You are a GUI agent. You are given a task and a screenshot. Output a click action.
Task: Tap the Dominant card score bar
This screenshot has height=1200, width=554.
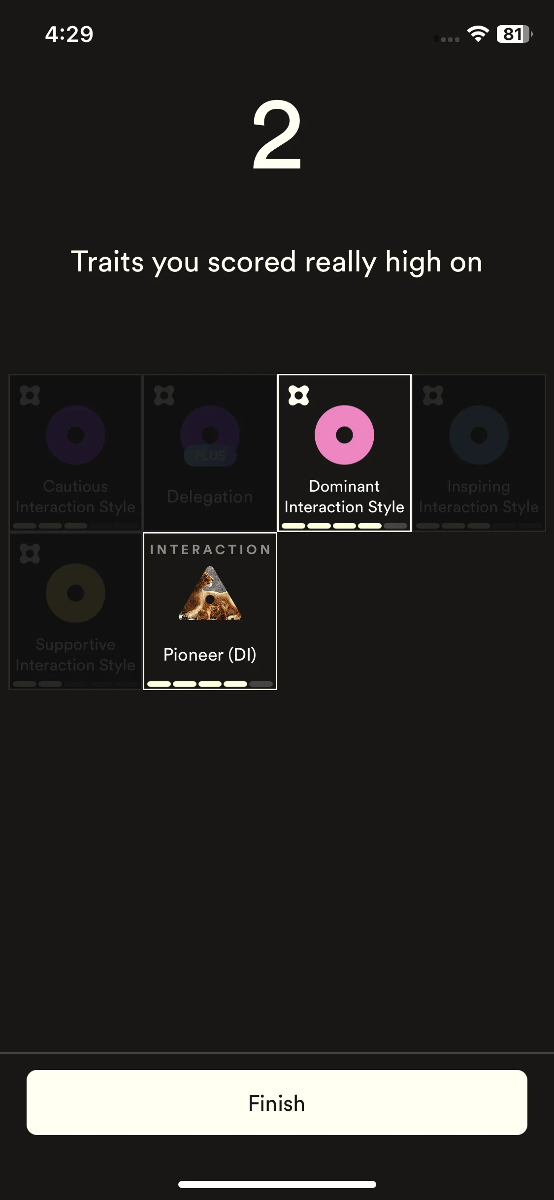[x=344, y=526]
